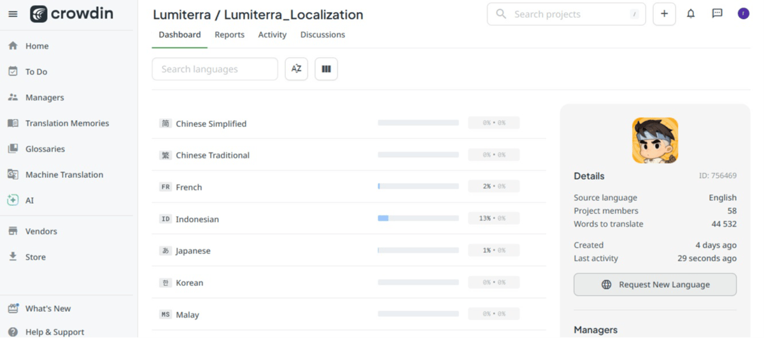The height and width of the screenshot is (338, 764).
Task: Click the Lumiterra project avatar thumbnail
Action: pos(655,140)
